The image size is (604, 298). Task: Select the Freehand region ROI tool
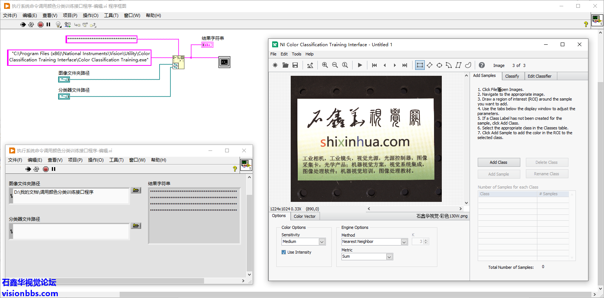(468, 65)
